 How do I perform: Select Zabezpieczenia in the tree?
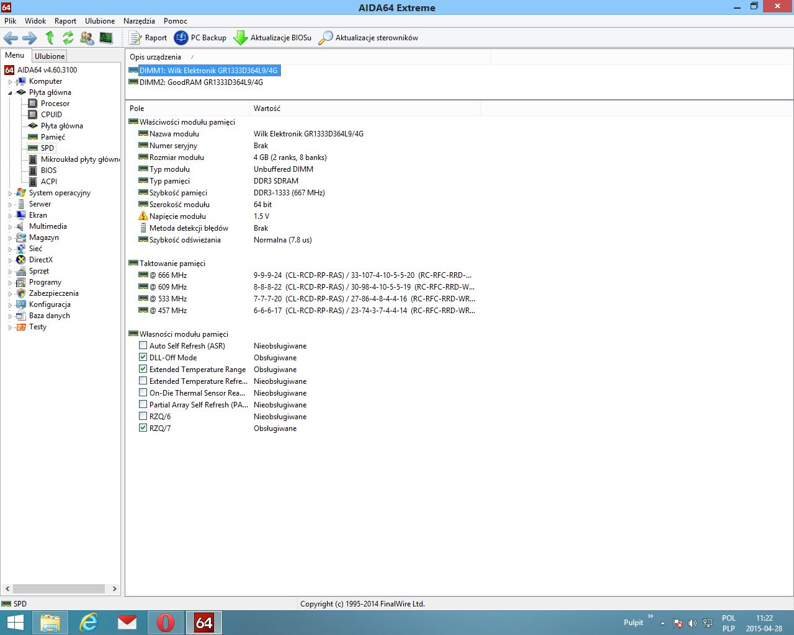point(54,293)
